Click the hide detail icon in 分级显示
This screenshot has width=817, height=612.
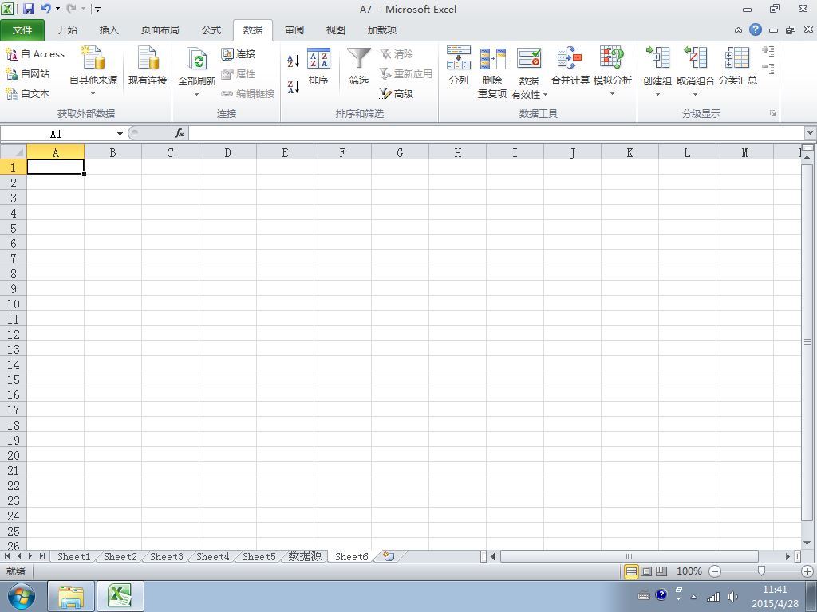[768, 69]
